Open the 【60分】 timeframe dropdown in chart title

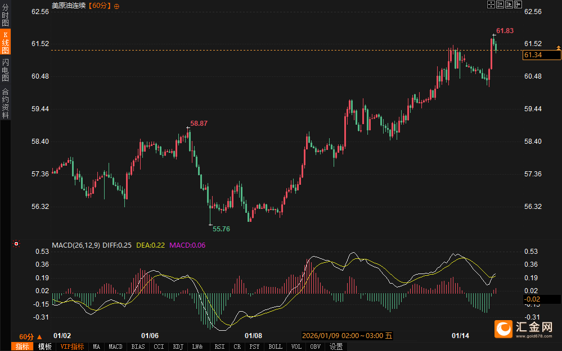(100, 5)
